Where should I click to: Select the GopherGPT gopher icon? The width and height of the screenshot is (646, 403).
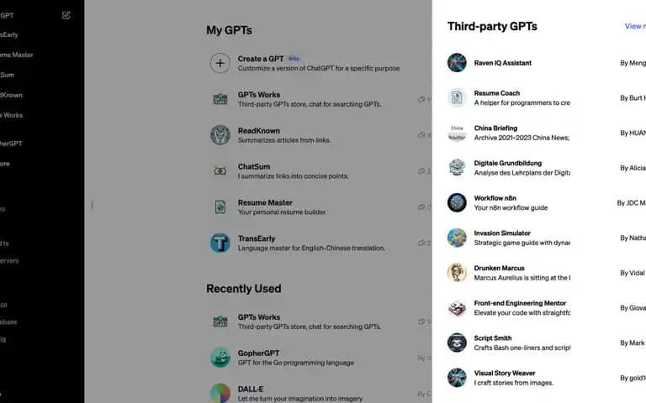click(x=220, y=358)
